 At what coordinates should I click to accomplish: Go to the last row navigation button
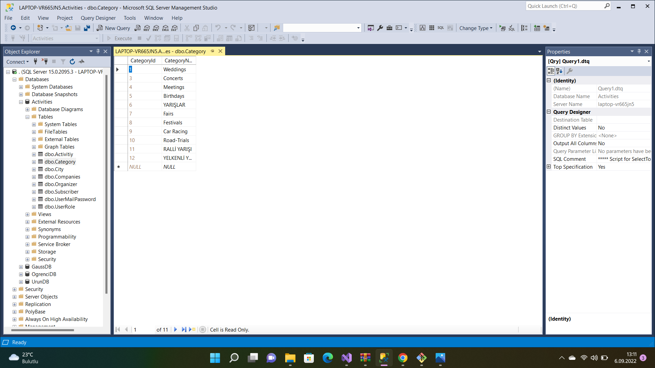pos(184,329)
